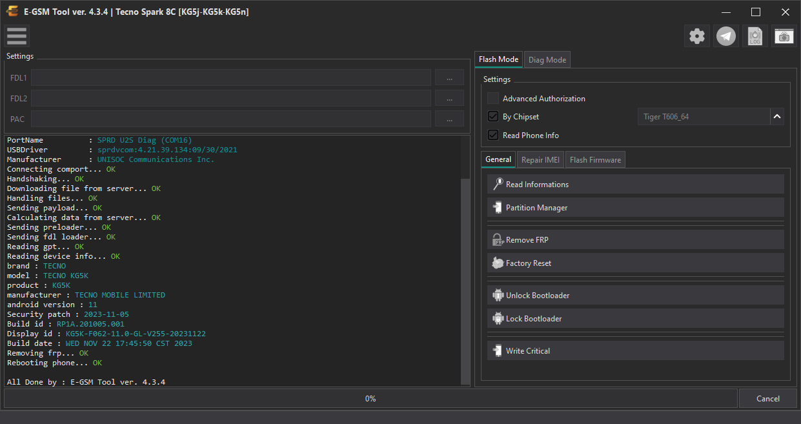Click the 0% progress bar

tap(370, 398)
